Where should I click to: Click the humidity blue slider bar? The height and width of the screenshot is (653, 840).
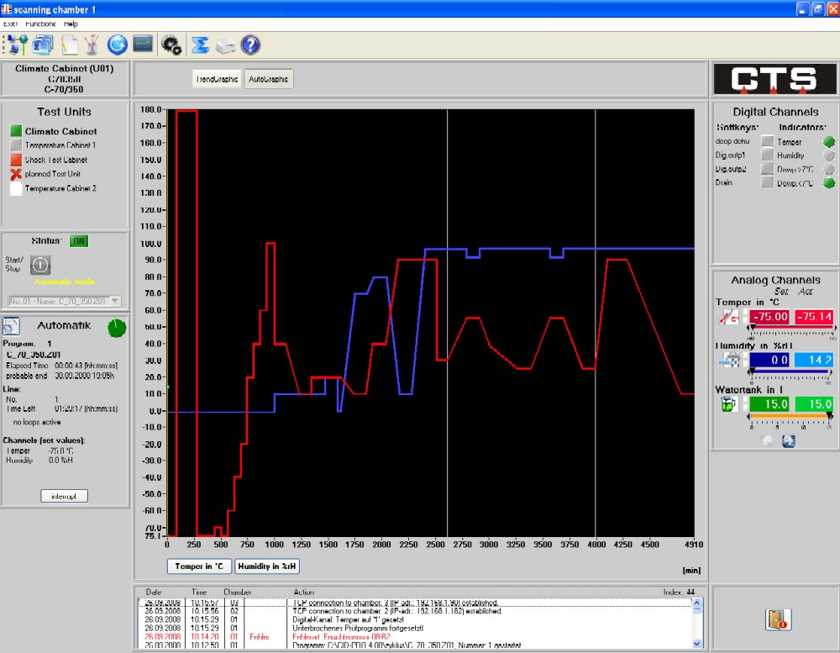point(791,371)
